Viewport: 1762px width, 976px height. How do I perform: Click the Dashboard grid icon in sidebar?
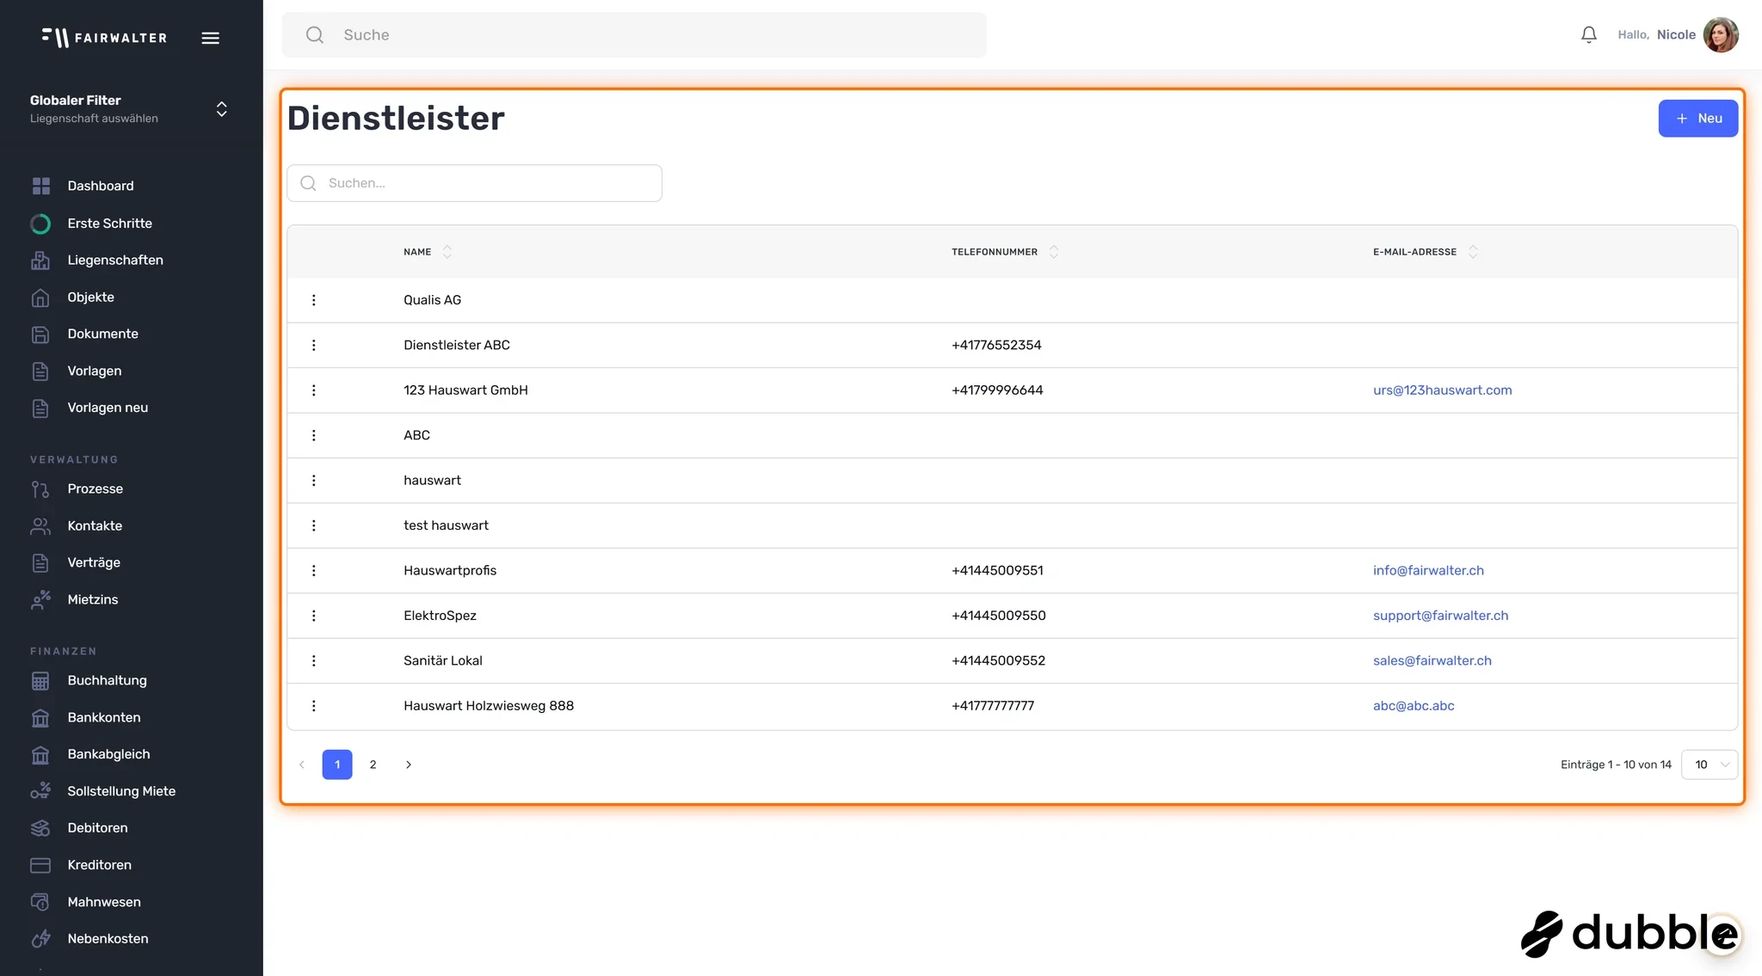tap(40, 186)
